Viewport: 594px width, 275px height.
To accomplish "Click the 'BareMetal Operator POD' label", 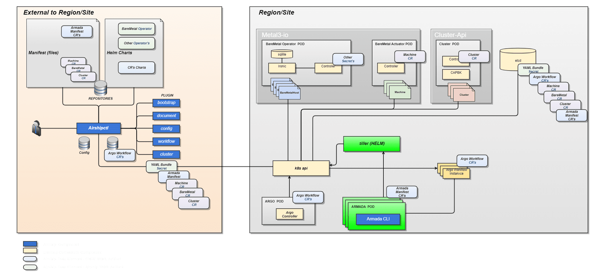I will tap(285, 44).
